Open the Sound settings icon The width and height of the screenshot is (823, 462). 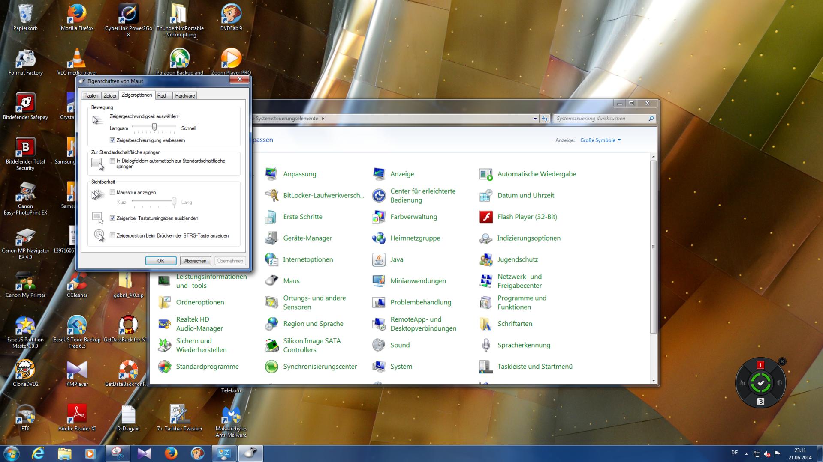pyautogui.click(x=391, y=345)
